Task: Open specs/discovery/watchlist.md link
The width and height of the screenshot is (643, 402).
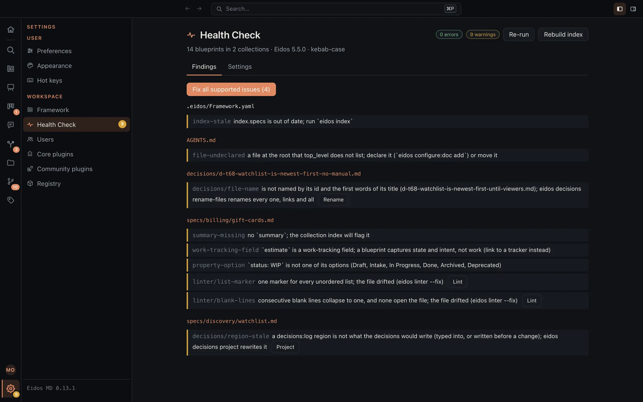Action: (232, 321)
